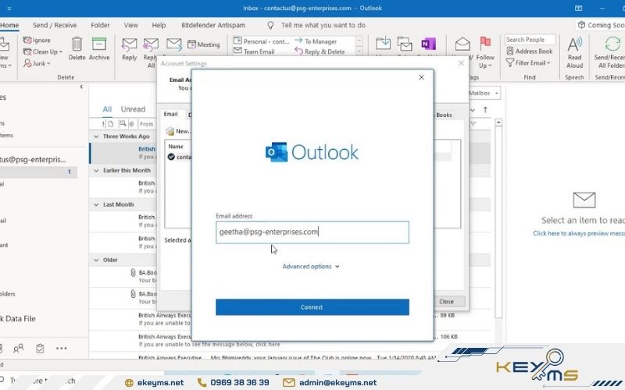Open the Bitdefender Antispam tab

[213, 25]
